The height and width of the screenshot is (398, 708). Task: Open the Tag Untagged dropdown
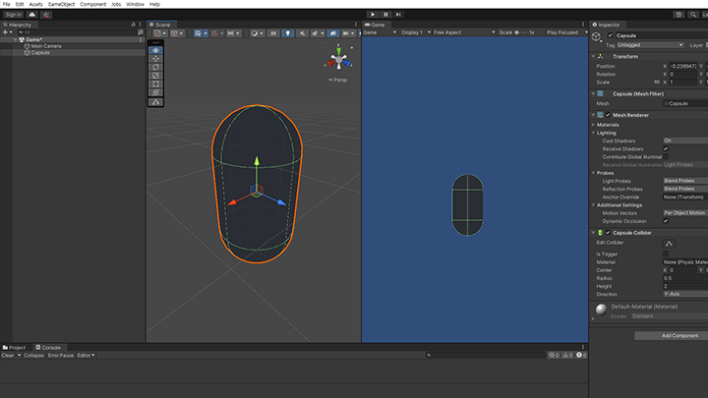tap(650, 45)
